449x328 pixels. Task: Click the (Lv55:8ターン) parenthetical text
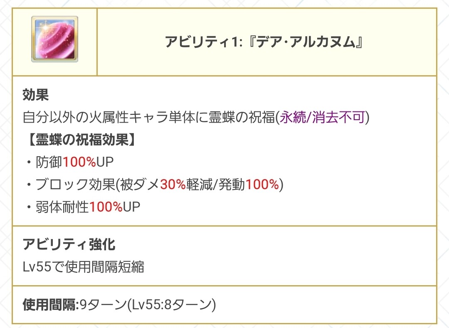171,305
